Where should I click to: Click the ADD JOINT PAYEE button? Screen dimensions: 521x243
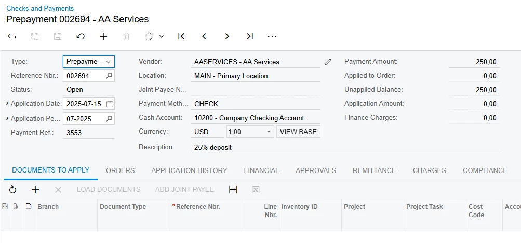coord(184,190)
